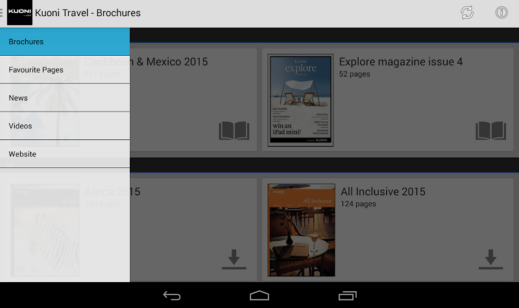The image size is (519, 308).
Task: Open the Explore magazine cover thumbnail
Action: pos(300,101)
